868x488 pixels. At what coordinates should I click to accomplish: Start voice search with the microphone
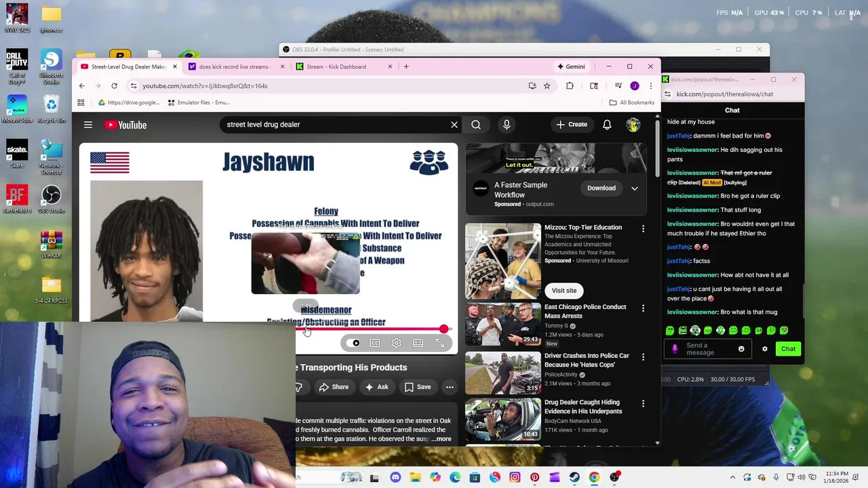pos(506,125)
